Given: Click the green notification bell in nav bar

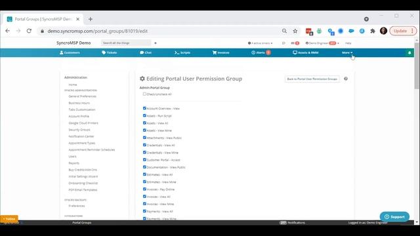Looking at the screenshot, I should pyautogui.click(x=409, y=52).
